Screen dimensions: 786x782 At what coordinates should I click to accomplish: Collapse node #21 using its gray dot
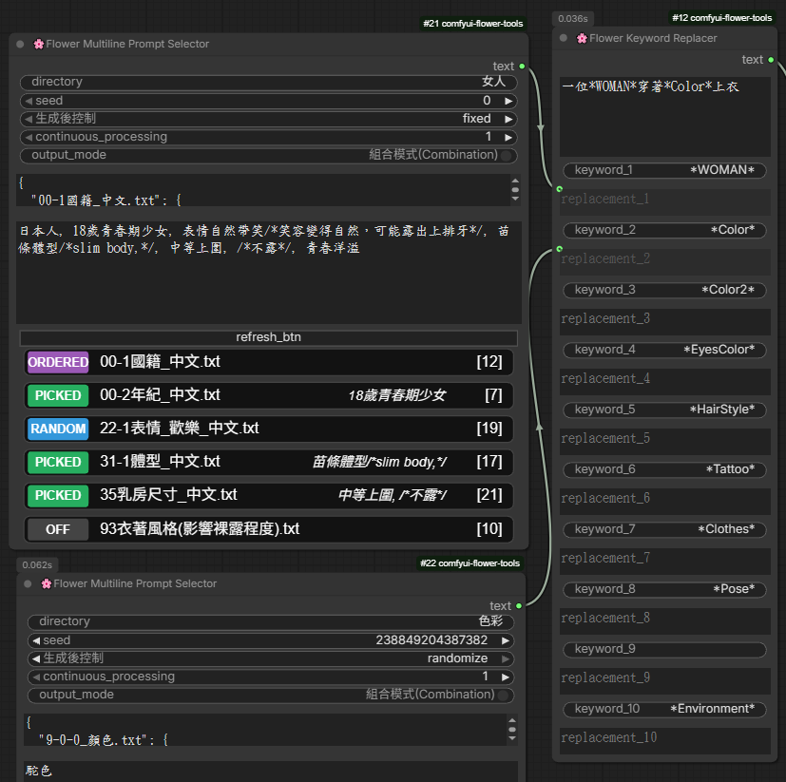coord(20,44)
